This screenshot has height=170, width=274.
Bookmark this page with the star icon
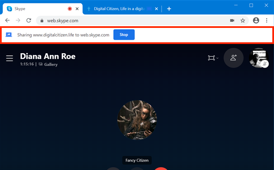(x=243, y=21)
